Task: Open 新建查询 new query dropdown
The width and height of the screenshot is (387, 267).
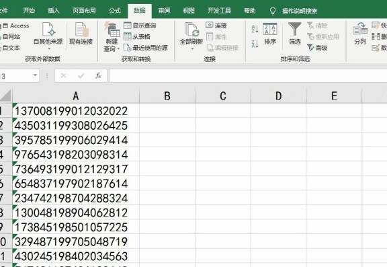Action: pyautogui.click(x=112, y=37)
